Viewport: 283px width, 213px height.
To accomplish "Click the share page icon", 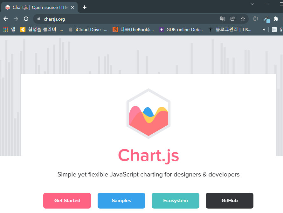I will (x=233, y=19).
